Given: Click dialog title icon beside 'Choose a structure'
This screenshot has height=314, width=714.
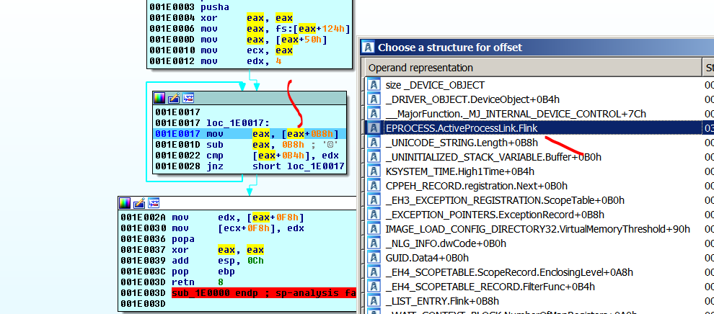Looking at the screenshot, I should pyautogui.click(x=369, y=48).
